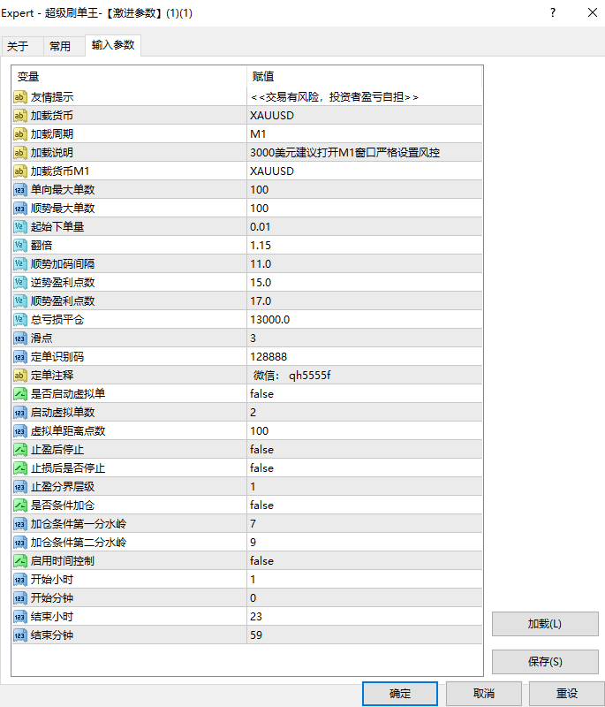Click the icon beside 加载货币M1
The image size is (605, 707).
pyautogui.click(x=19, y=171)
